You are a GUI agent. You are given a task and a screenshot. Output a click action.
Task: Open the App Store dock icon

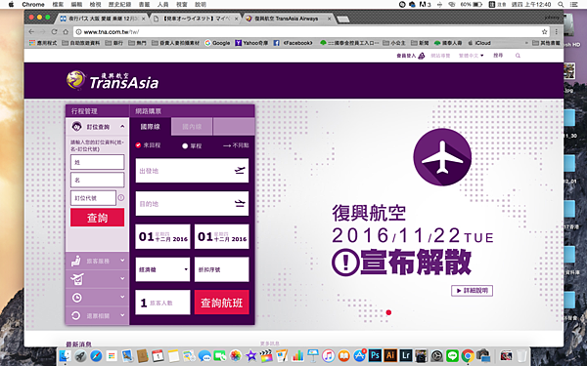(359, 355)
